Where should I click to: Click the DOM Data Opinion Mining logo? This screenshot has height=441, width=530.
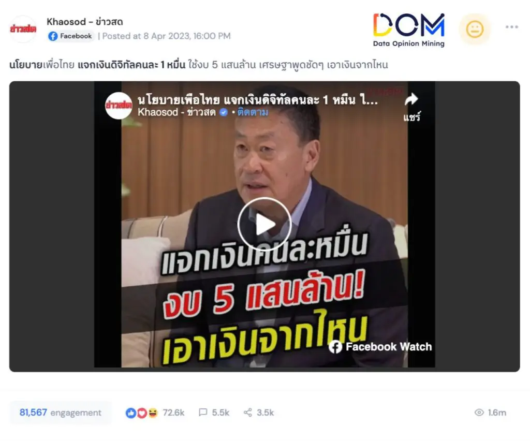(x=409, y=30)
